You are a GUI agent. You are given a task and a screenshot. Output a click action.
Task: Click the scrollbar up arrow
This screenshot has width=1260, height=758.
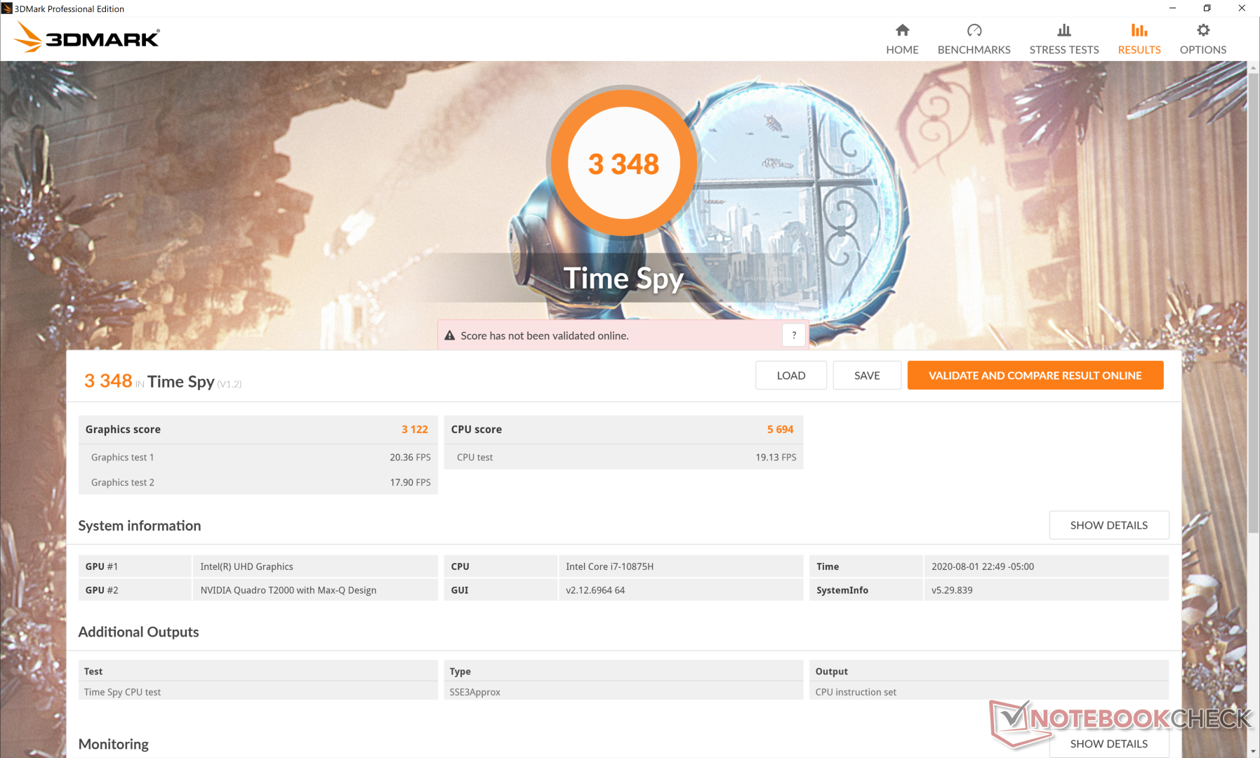tap(1254, 68)
